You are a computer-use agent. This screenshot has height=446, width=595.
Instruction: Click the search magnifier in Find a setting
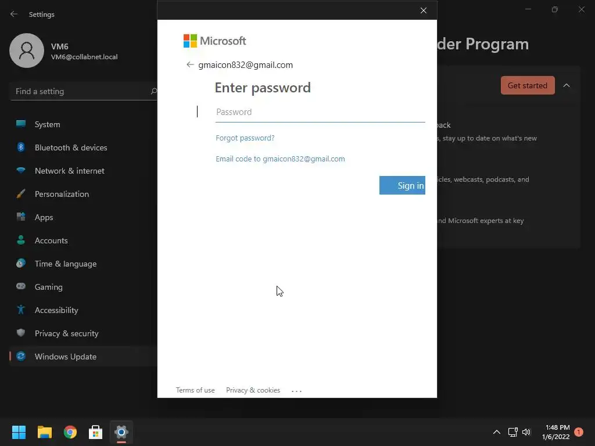153,91
